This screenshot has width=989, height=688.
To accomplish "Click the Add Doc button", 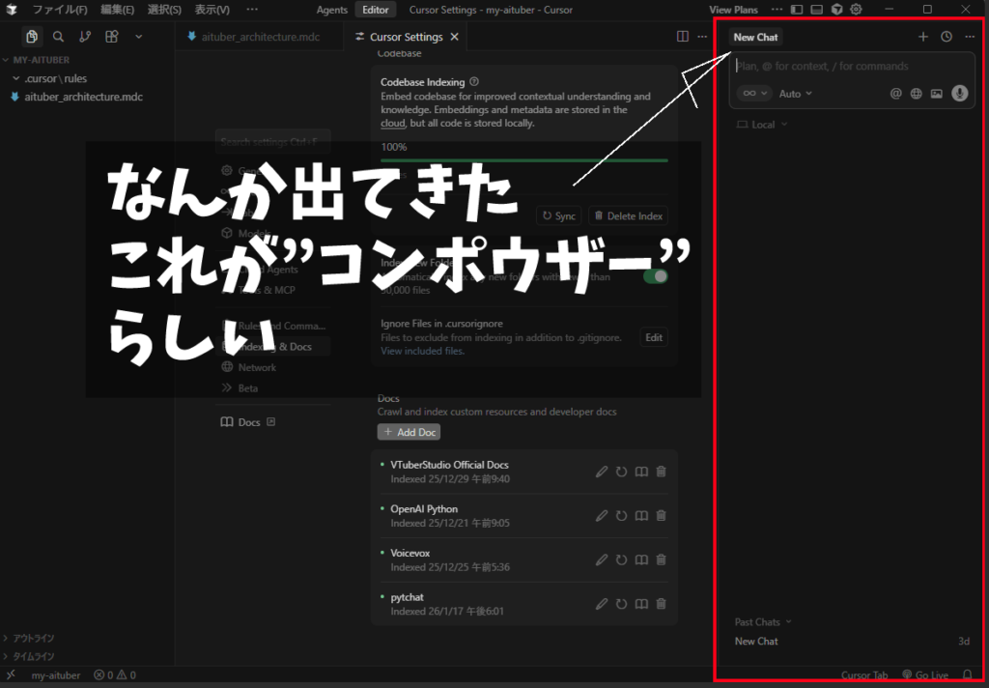I will click(409, 432).
